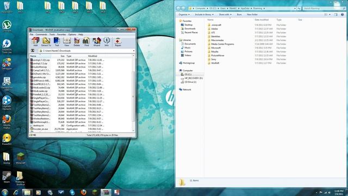Click the DAEMON Tools Lite desktop icon
Image resolution: width=348 pixels, height=196 pixels.
point(7,46)
